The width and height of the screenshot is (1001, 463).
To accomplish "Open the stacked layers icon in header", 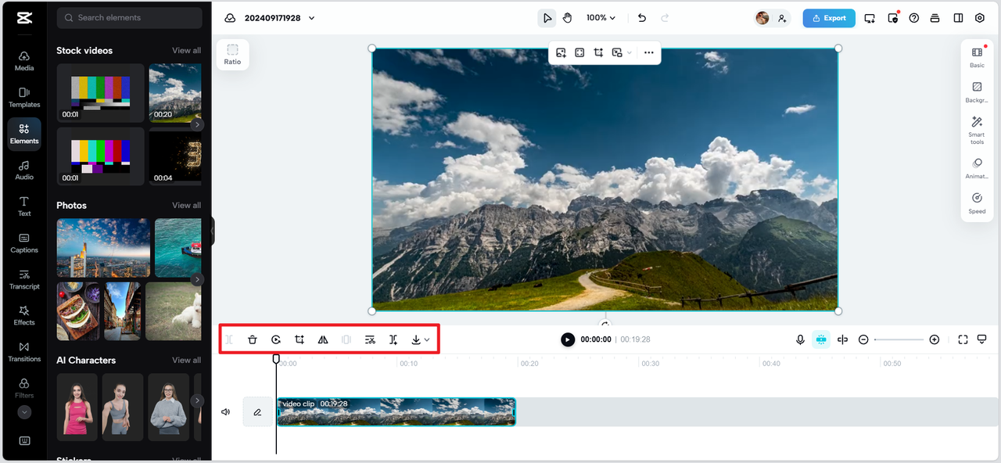I will tap(935, 18).
